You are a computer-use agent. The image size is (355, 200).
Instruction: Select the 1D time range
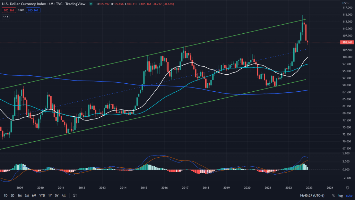click(5, 195)
